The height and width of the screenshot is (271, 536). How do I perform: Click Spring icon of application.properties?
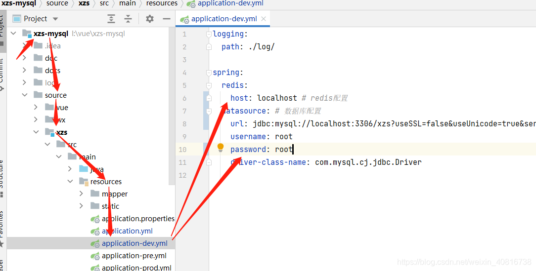pyautogui.click(x=95, y=219)
